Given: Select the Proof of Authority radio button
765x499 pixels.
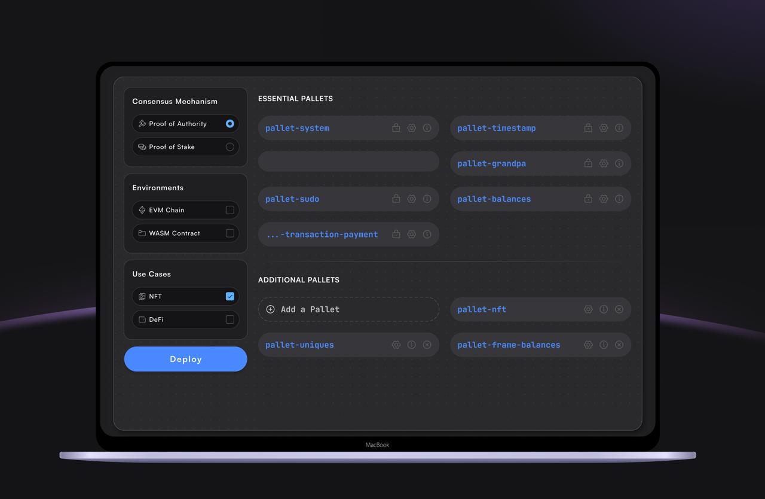Looking at the screenshot, I should click(229, 124).
